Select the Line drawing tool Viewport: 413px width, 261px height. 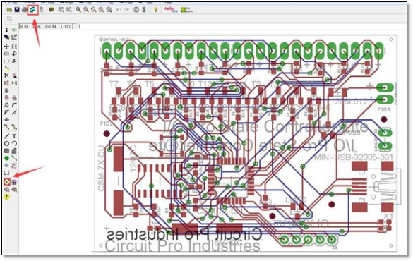pos(6,136)
